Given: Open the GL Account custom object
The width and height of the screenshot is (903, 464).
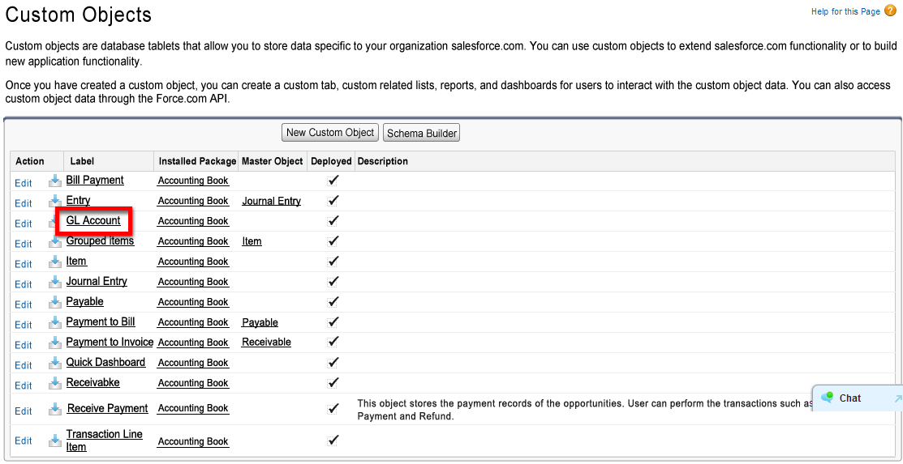Looking at the screenshot, I should (x=93, y=221).
